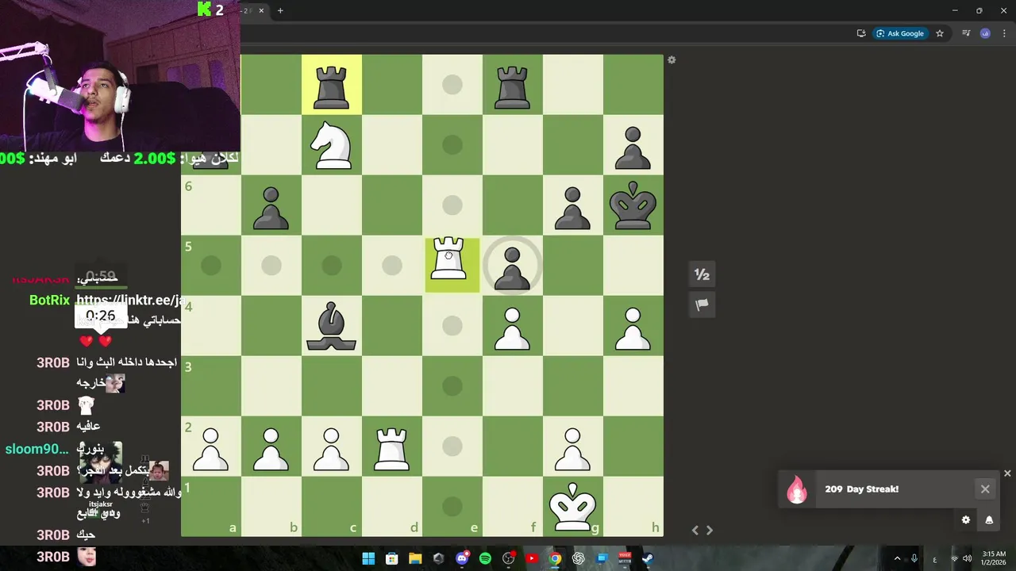Offer a draw with the ½ button
This screenshot has width=1016, height=571.
[x=702, y=274]
